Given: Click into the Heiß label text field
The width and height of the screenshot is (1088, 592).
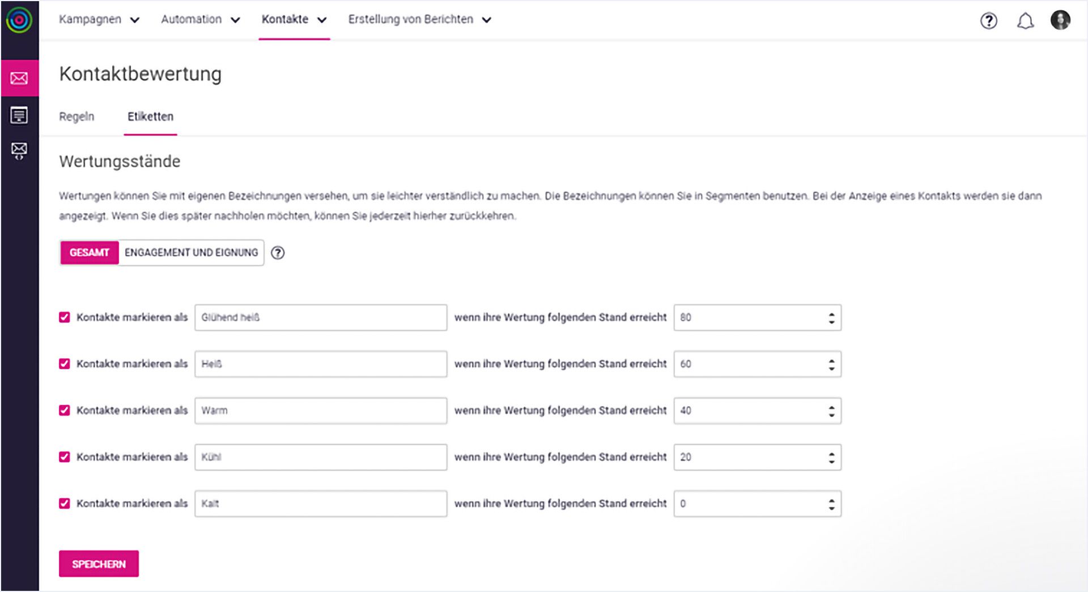Looking at the screenshot, I should (320, 363).
